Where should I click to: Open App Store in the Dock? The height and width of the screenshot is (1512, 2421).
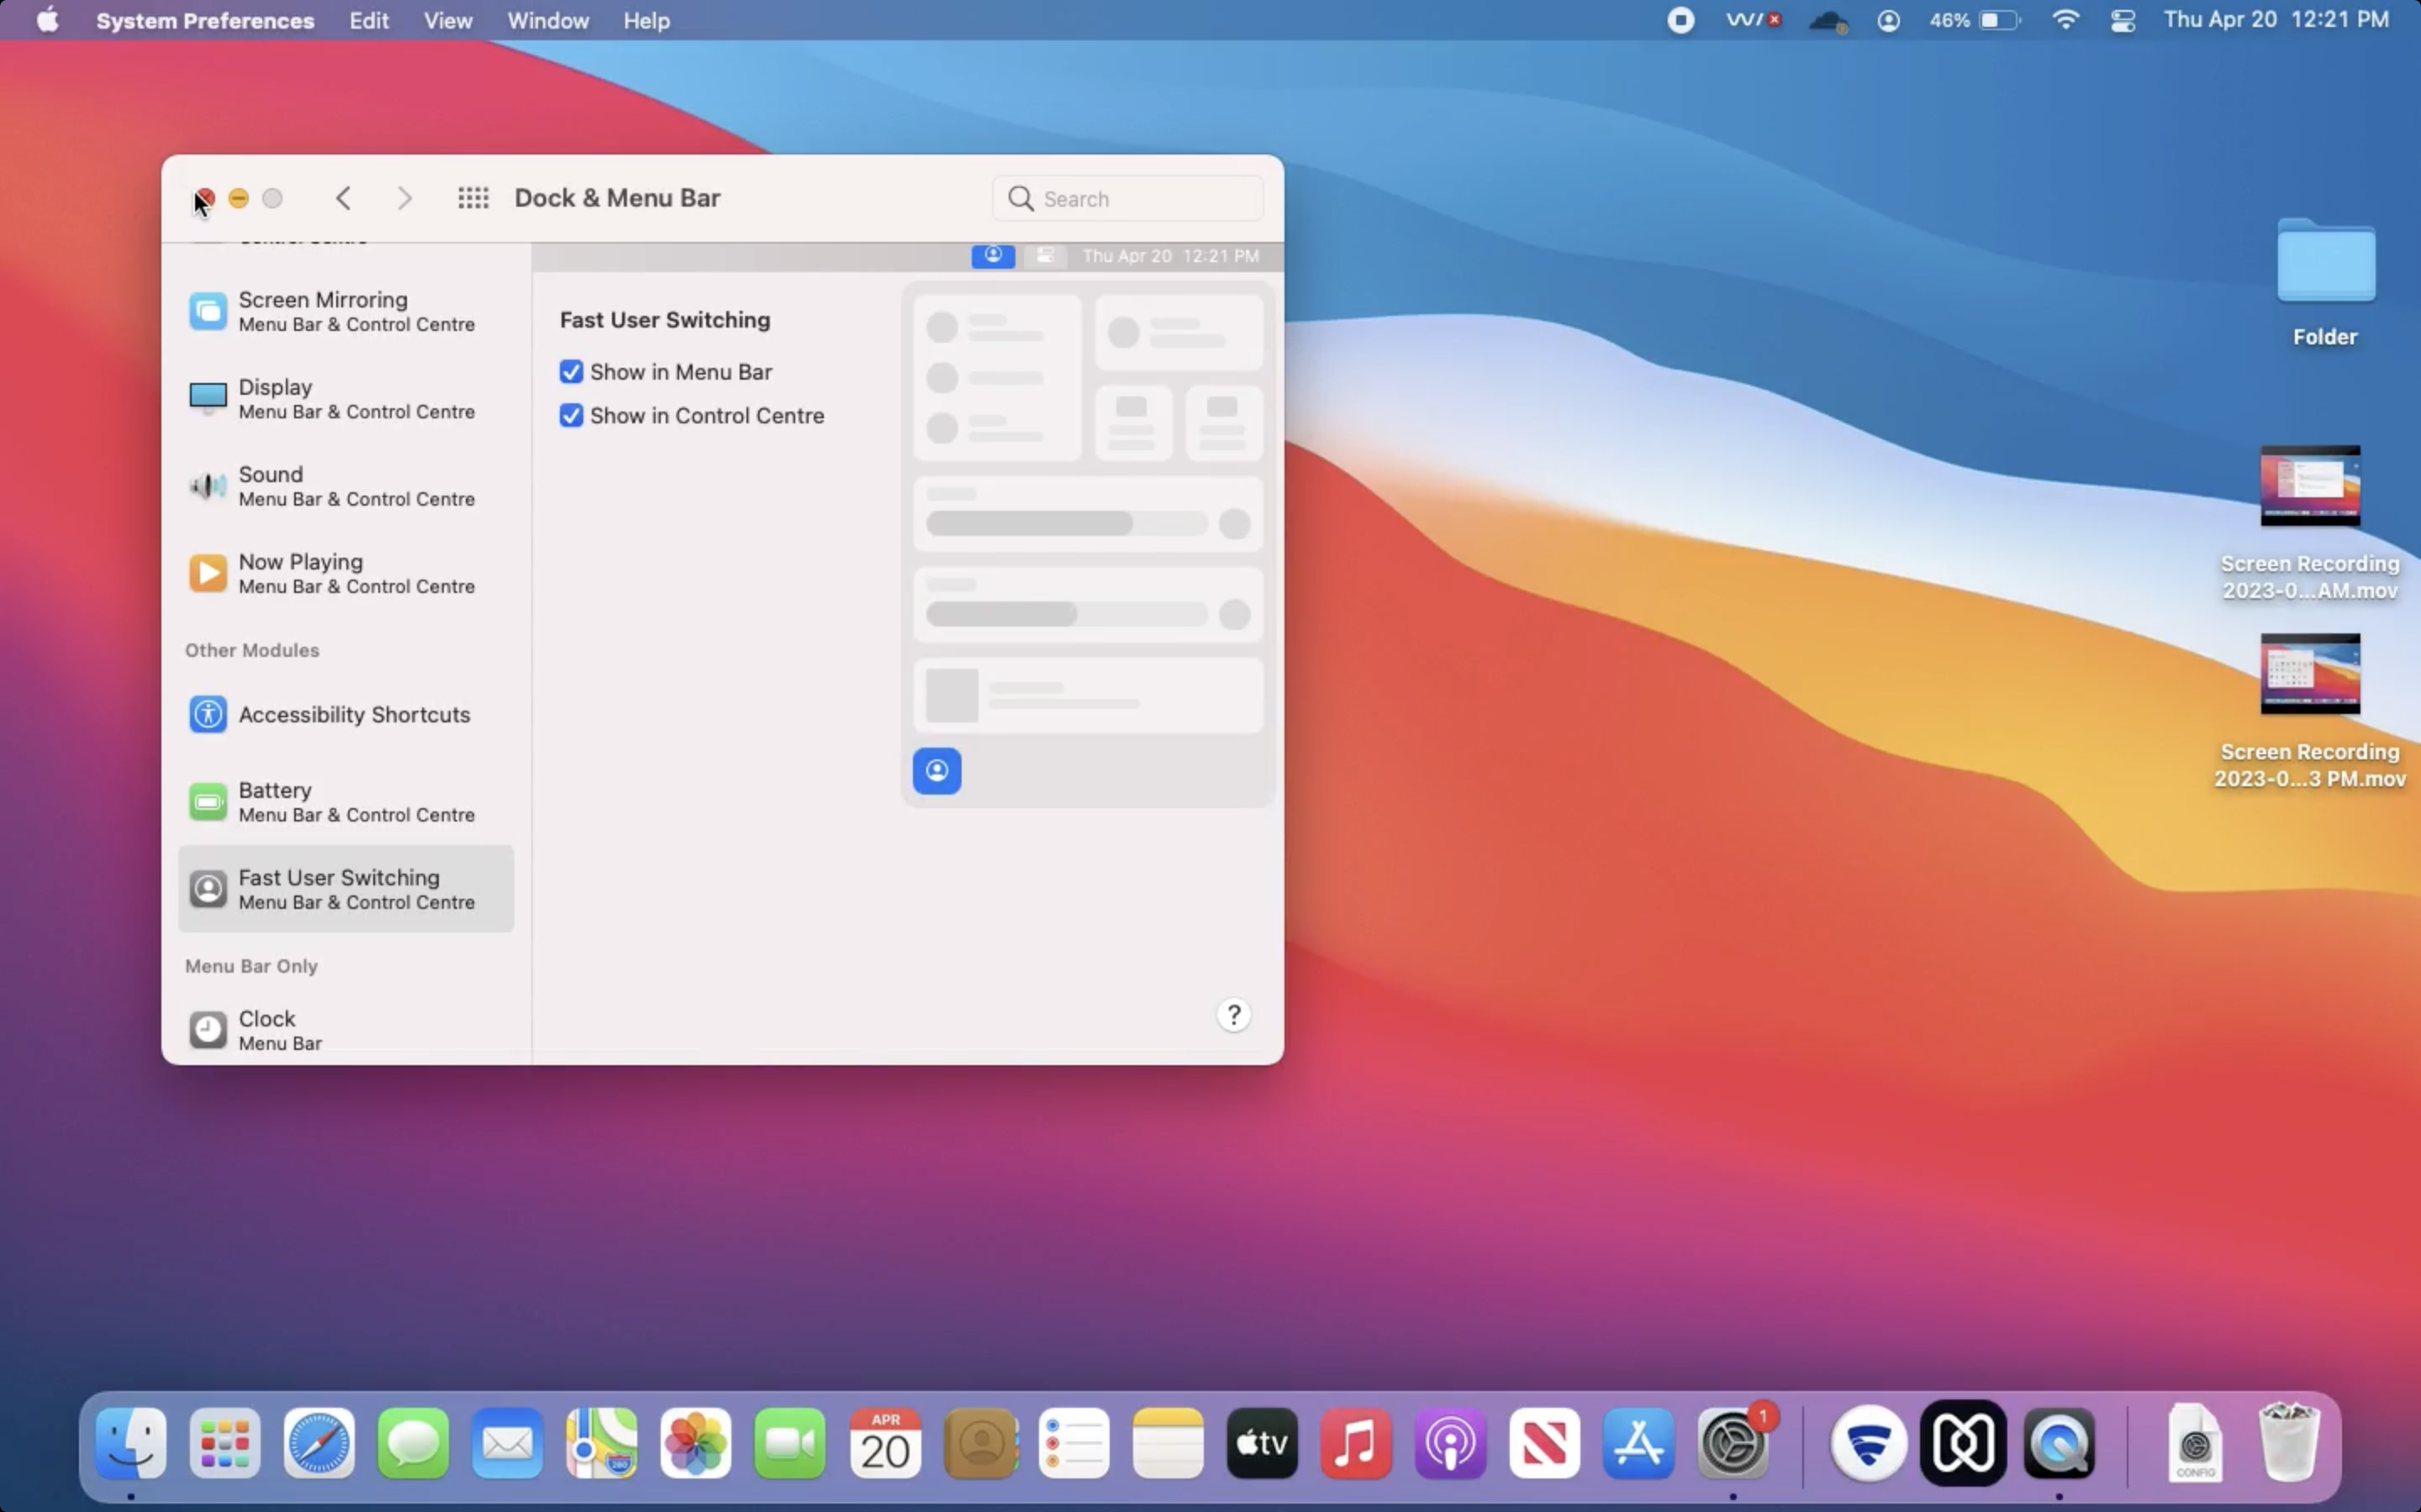1638,1443
